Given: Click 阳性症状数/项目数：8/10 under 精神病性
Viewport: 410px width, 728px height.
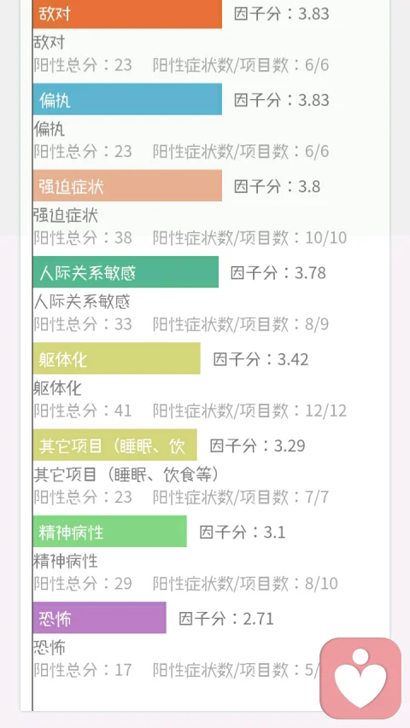Looking at the screenshot, I should [245, 583].
